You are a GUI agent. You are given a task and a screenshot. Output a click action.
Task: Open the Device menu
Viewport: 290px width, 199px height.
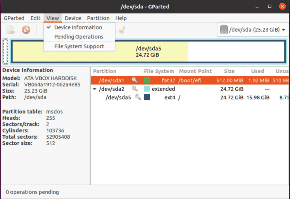click(x=73, y=18)
